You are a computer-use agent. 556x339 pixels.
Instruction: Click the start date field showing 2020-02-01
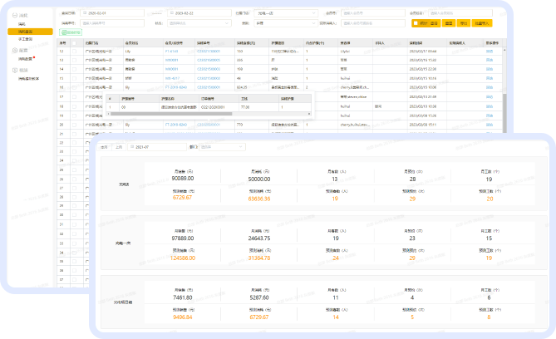[x=112, y=13]
